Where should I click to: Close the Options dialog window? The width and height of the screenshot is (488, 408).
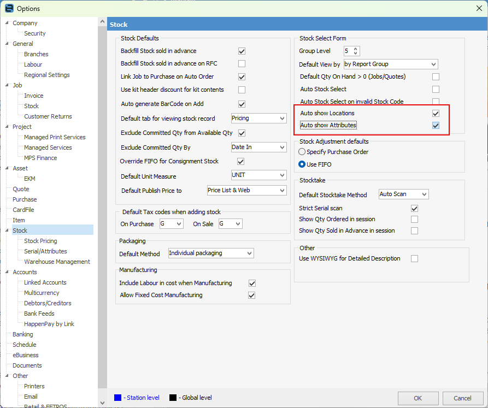click(x=479, y=8)
